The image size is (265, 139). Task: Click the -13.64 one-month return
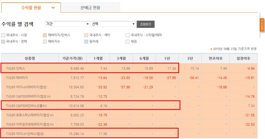(x=102, y=78)
